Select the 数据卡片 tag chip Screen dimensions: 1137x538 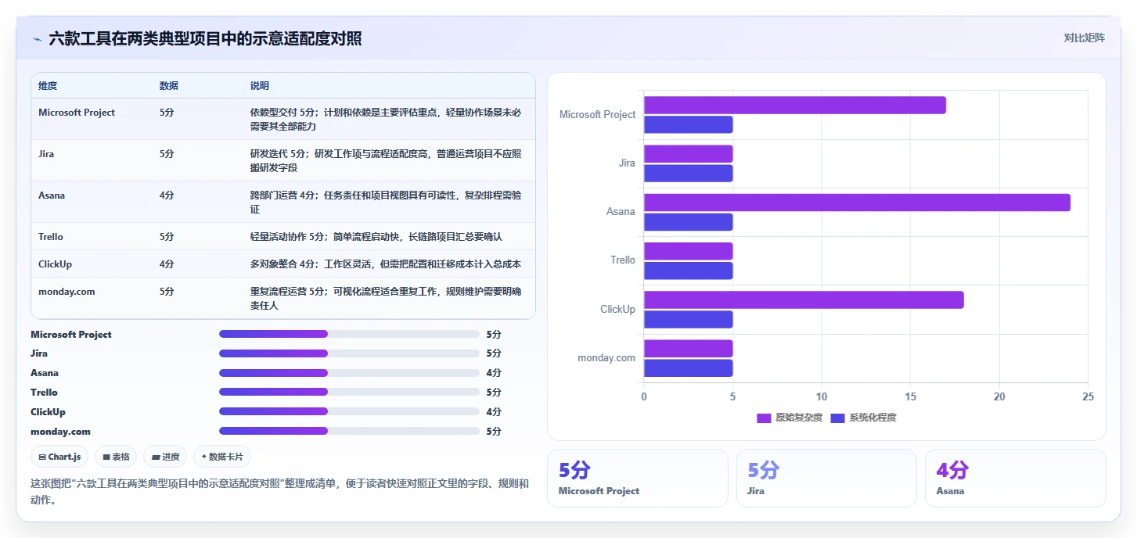[222, 457]
